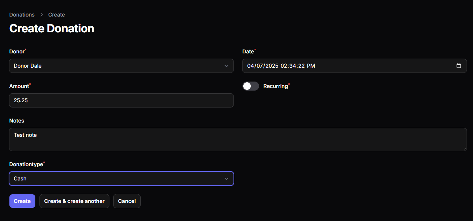473x221 pixels.
Task: Grab the Notes textarea resize handle
Action: [x=465, y=149]
